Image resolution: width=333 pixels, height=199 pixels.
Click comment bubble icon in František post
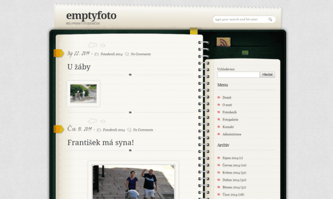(129, 130)
